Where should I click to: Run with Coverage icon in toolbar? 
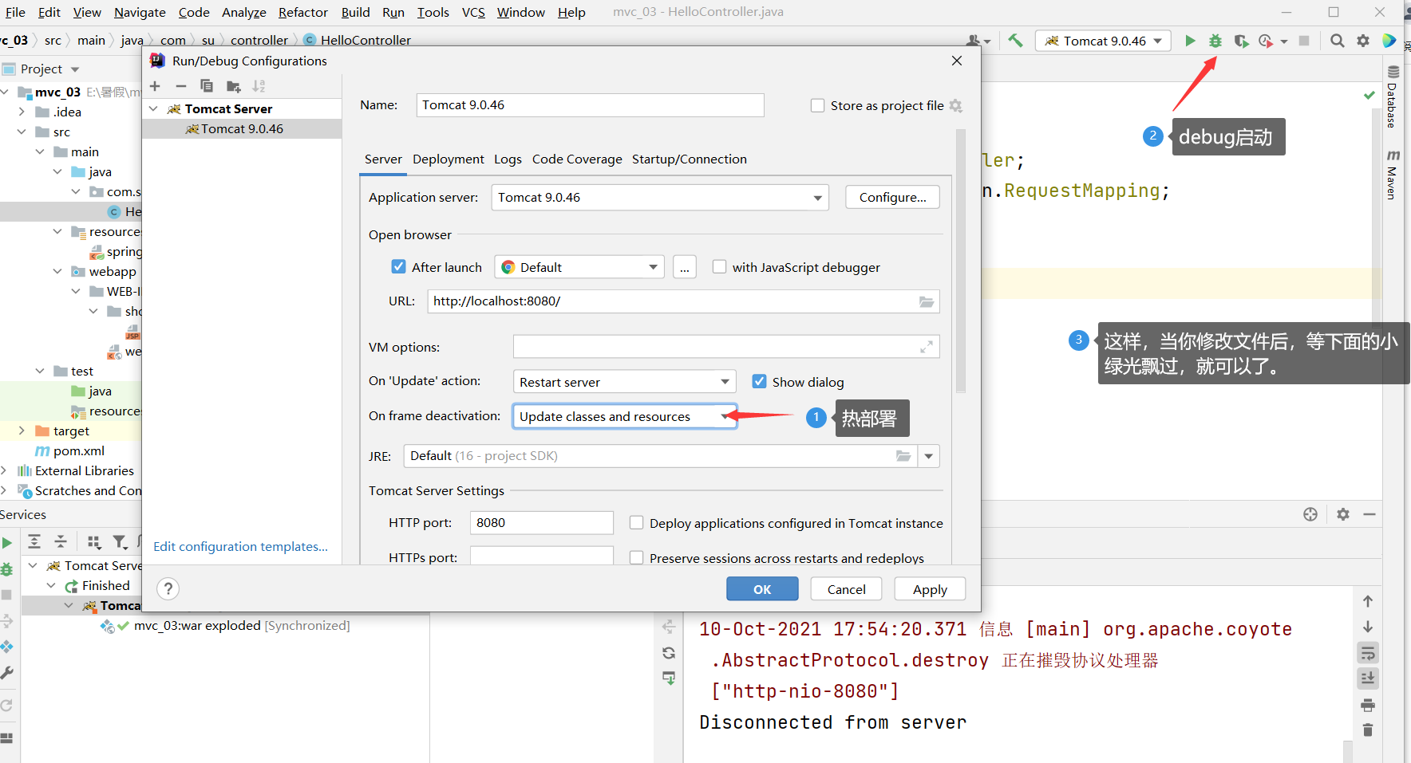click(1241, 41)
